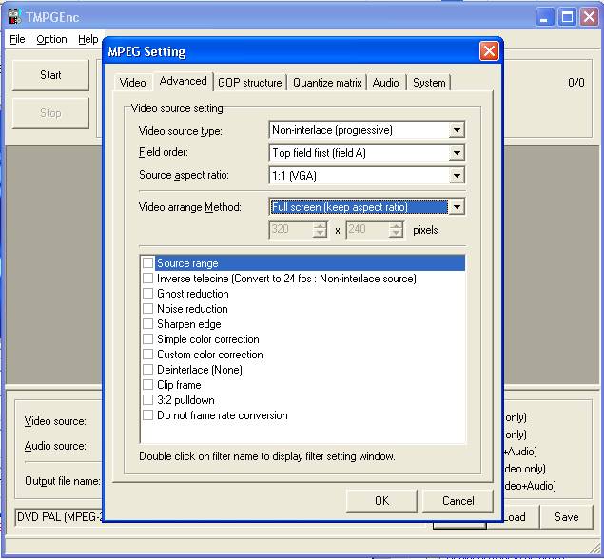Close the MPEG Setting dialog
The image size is (604, 559).
tap(489, 51)
